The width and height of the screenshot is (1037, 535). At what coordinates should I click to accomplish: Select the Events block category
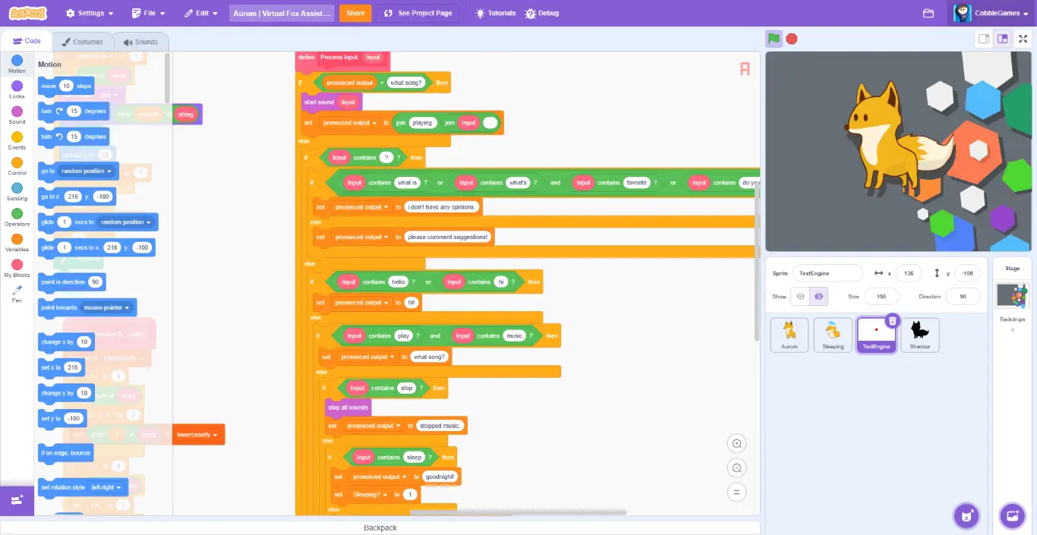17,141
